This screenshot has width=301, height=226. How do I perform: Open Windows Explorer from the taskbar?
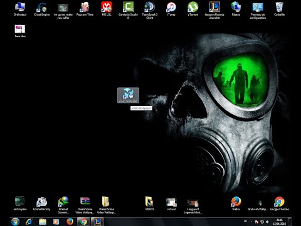(43, 222)
